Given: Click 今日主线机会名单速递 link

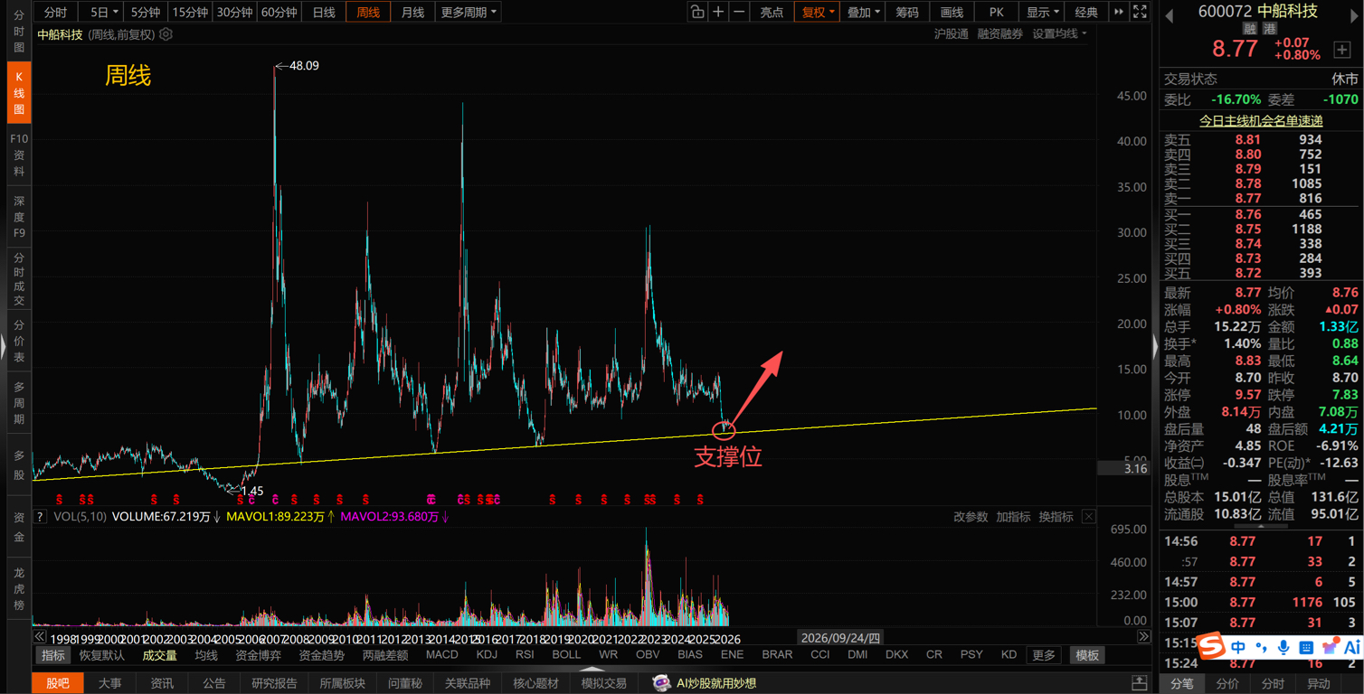Looking at the screenshot, I should (x=1261, y=120).
